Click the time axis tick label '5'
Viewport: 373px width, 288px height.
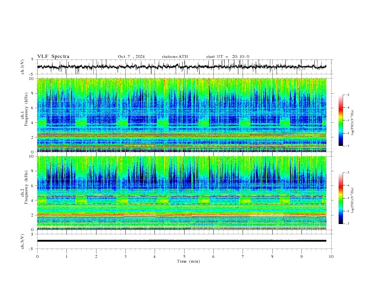point(184,256)
